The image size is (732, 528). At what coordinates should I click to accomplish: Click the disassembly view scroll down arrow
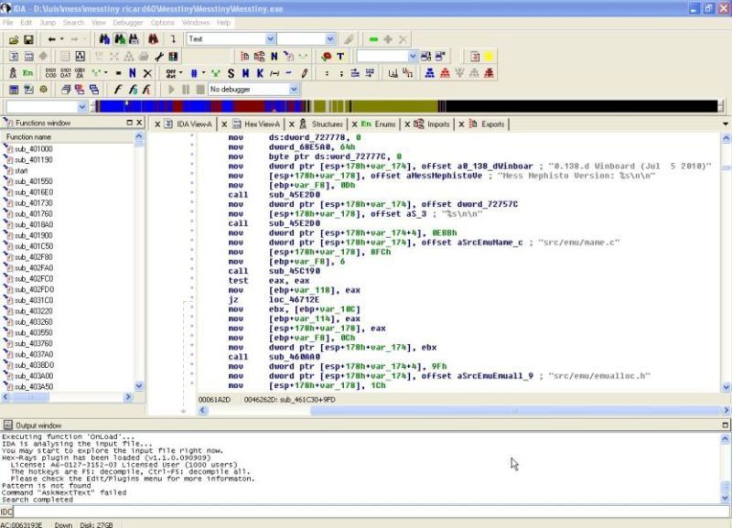point(726,387)
